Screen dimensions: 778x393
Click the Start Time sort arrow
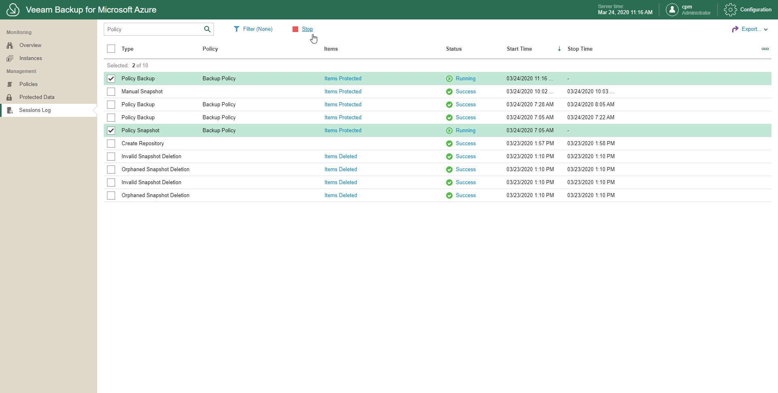point(559,49)
